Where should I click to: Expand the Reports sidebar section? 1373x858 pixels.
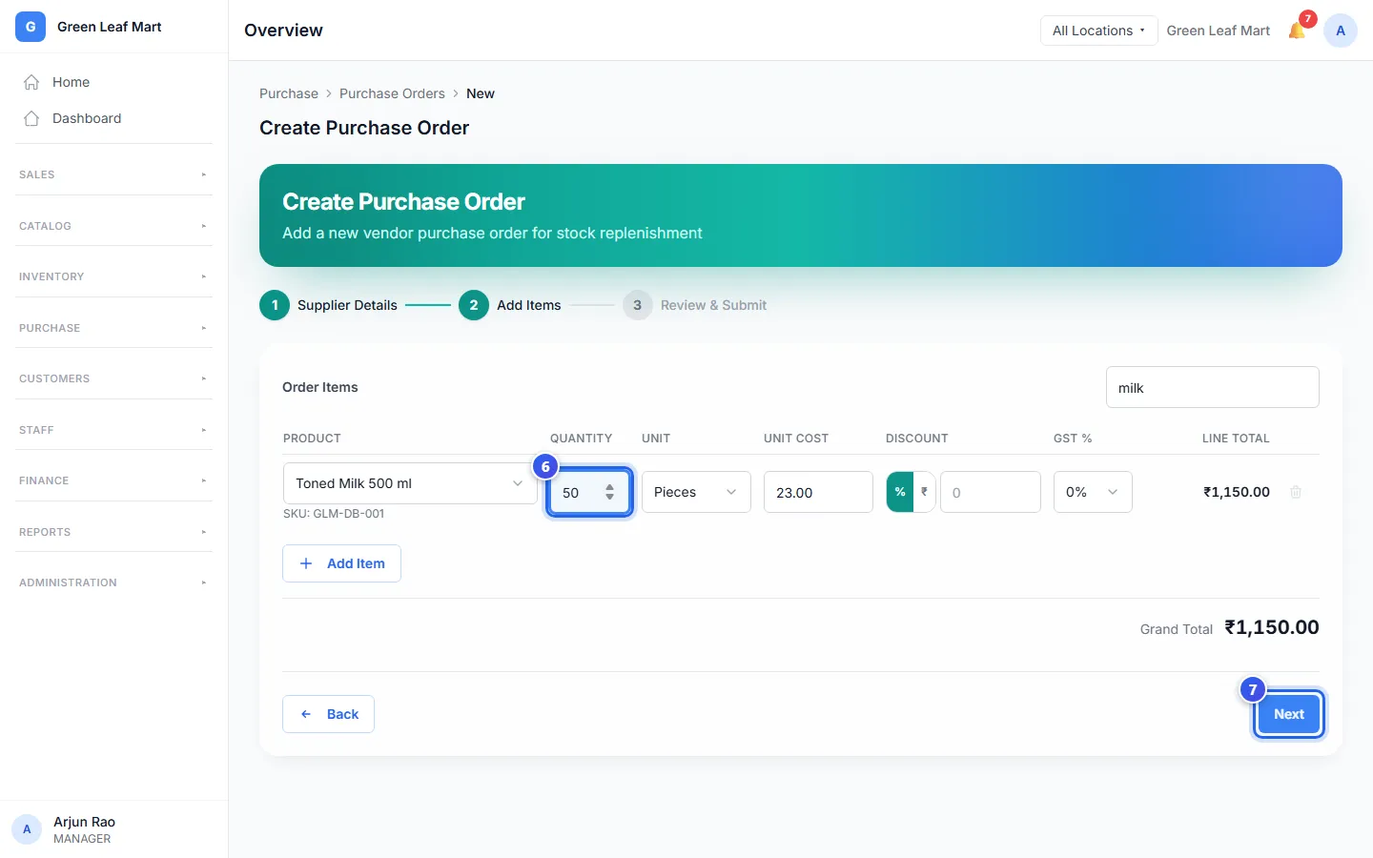114,532
